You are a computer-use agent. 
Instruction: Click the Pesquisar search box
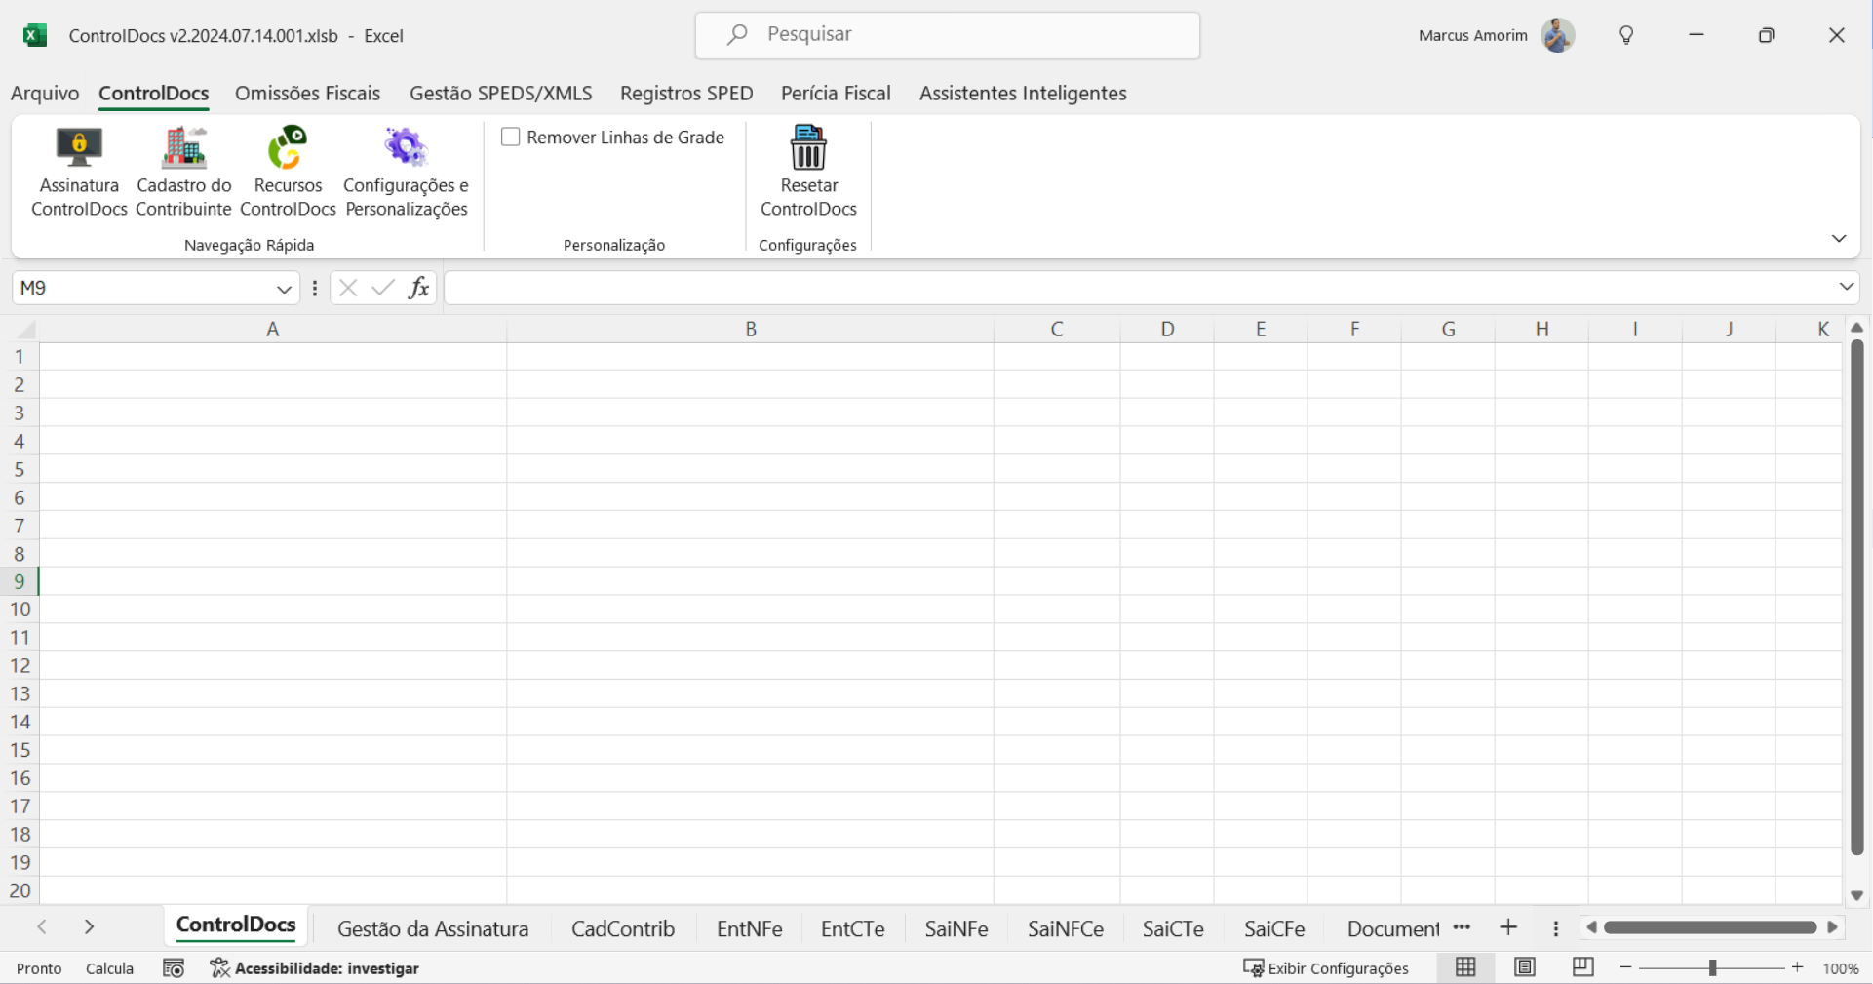947,35
